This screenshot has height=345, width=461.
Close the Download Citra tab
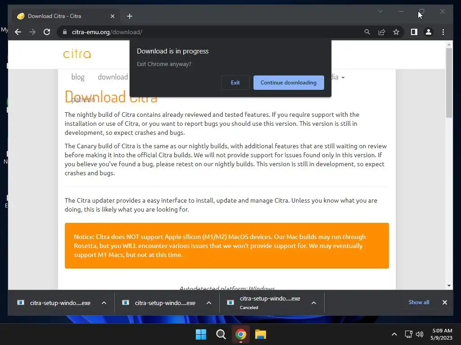coord(112,16)
